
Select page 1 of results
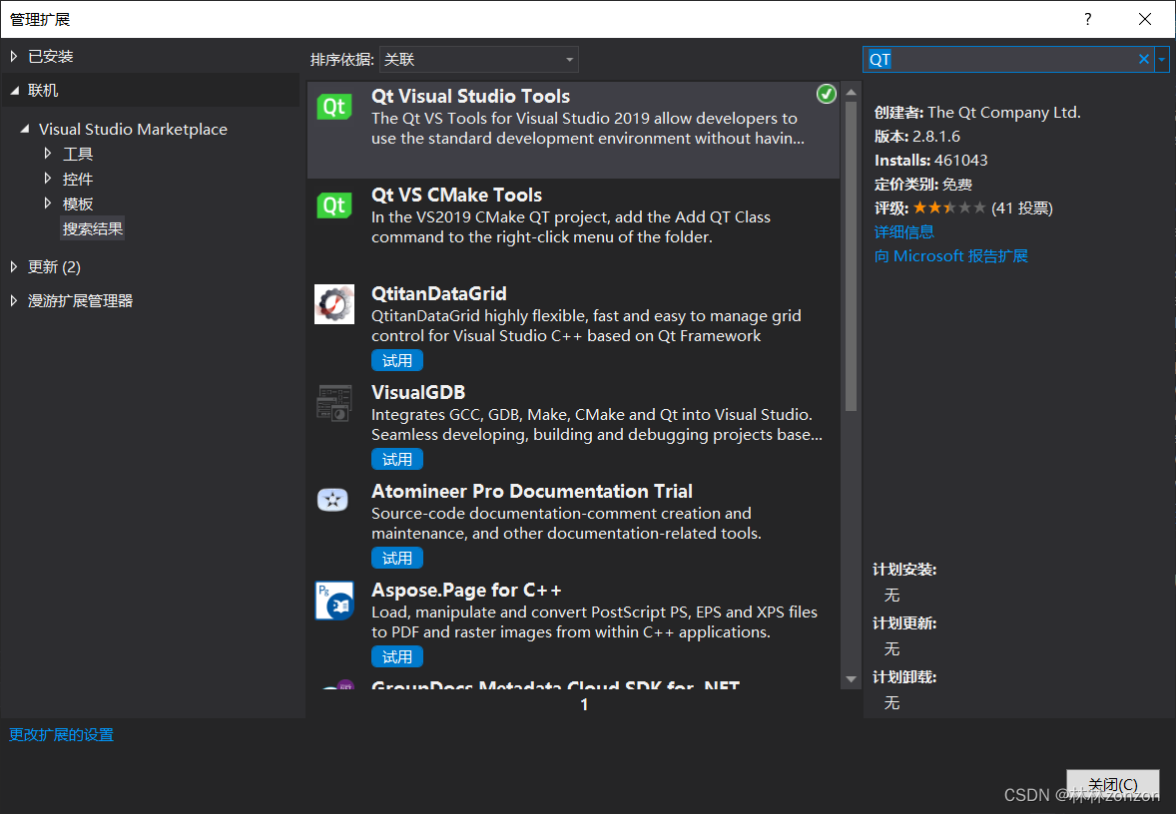click(584, 704)
